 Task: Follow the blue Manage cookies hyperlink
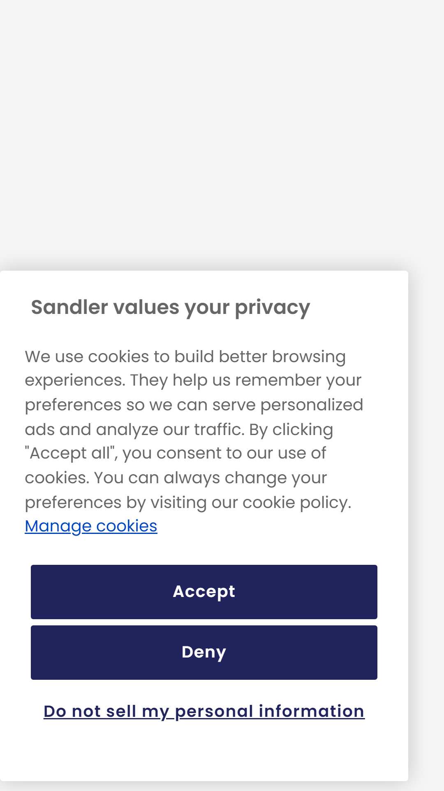click(91, 526)
